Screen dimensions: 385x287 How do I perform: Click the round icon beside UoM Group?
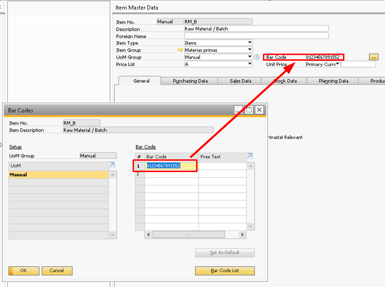coord(257,57)
